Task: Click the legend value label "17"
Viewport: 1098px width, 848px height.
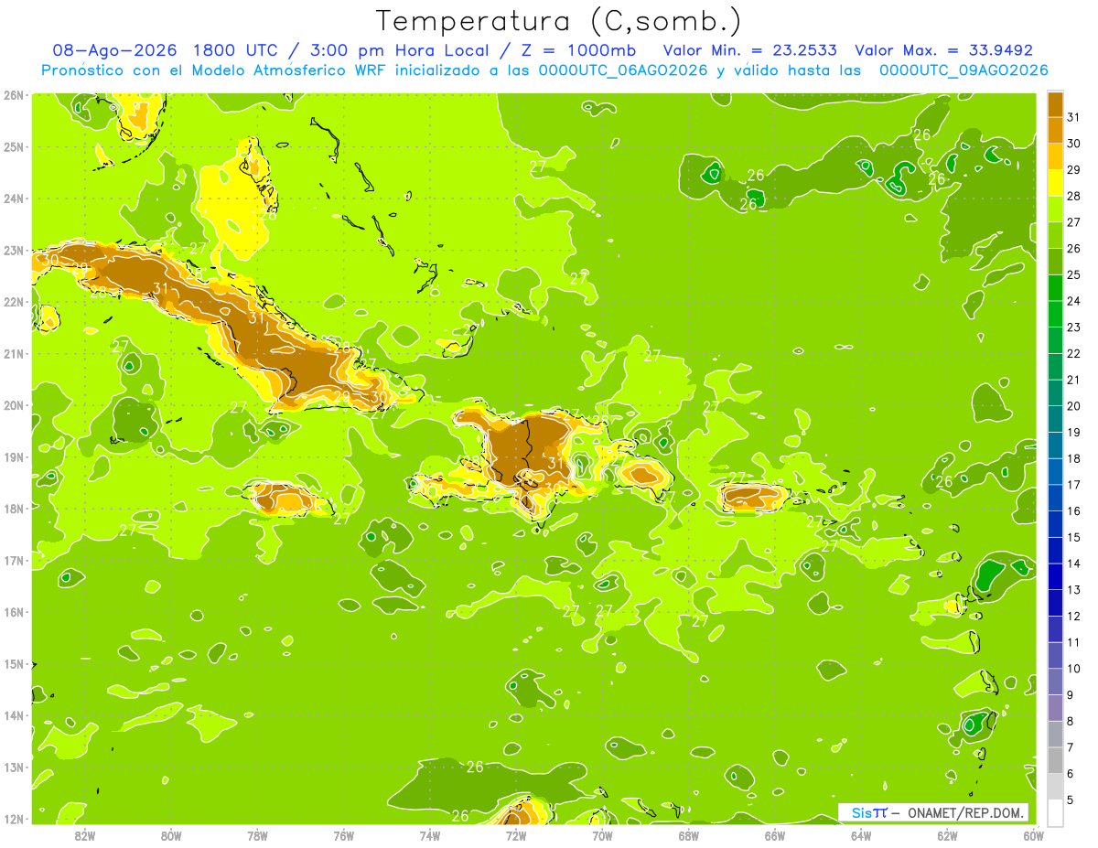Action: (x=1074, y=485)
